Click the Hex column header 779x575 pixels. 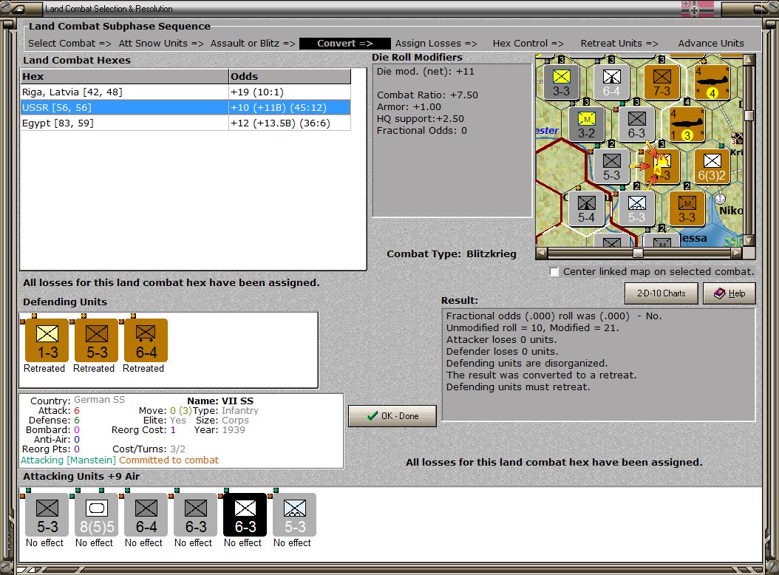tap(124, 77)
